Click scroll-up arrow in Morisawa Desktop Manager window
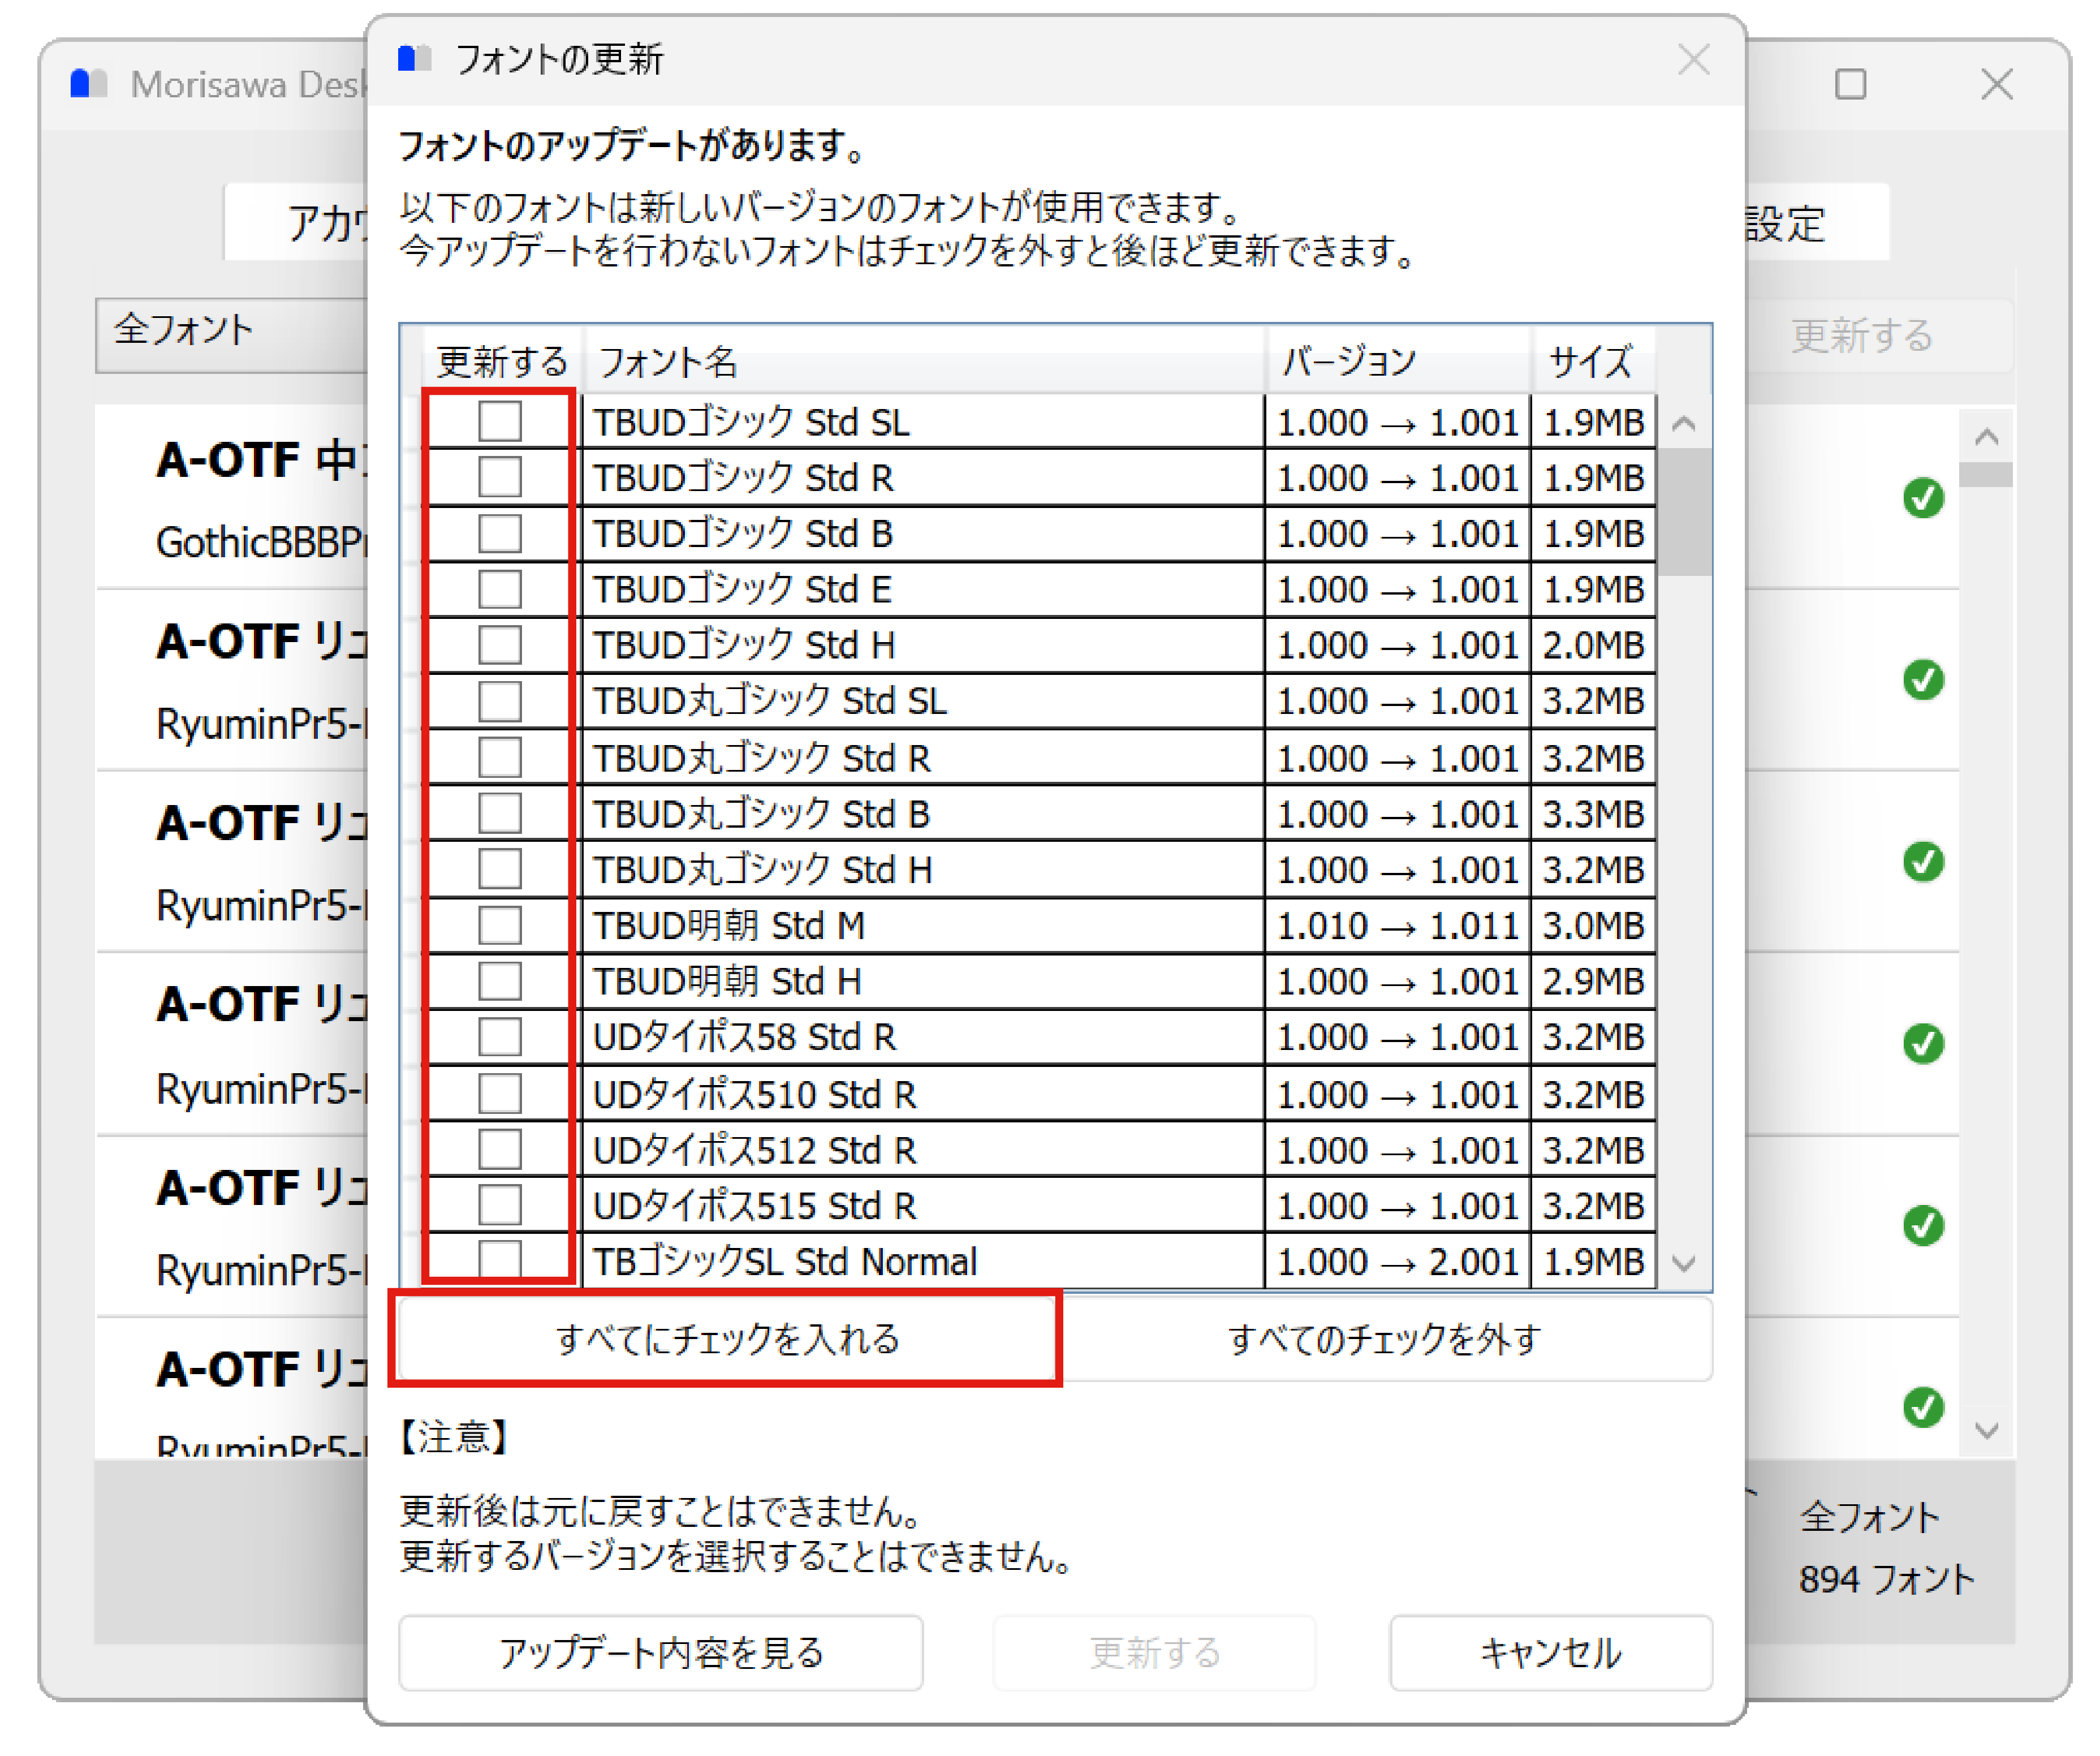This screenshot has width=2100, height=1756. coord(1987,437)
